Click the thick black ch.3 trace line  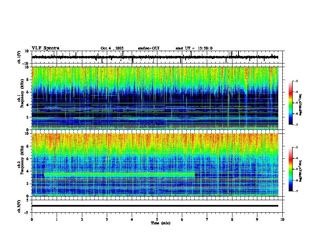tap(155, 206)
